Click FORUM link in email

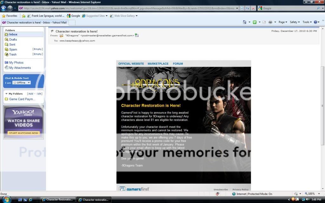tap(178, 63)
